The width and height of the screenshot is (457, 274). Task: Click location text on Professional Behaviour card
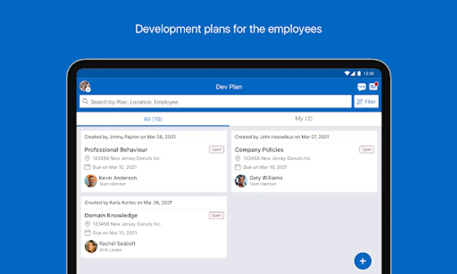pyautogui.click(x=127, y=158)
